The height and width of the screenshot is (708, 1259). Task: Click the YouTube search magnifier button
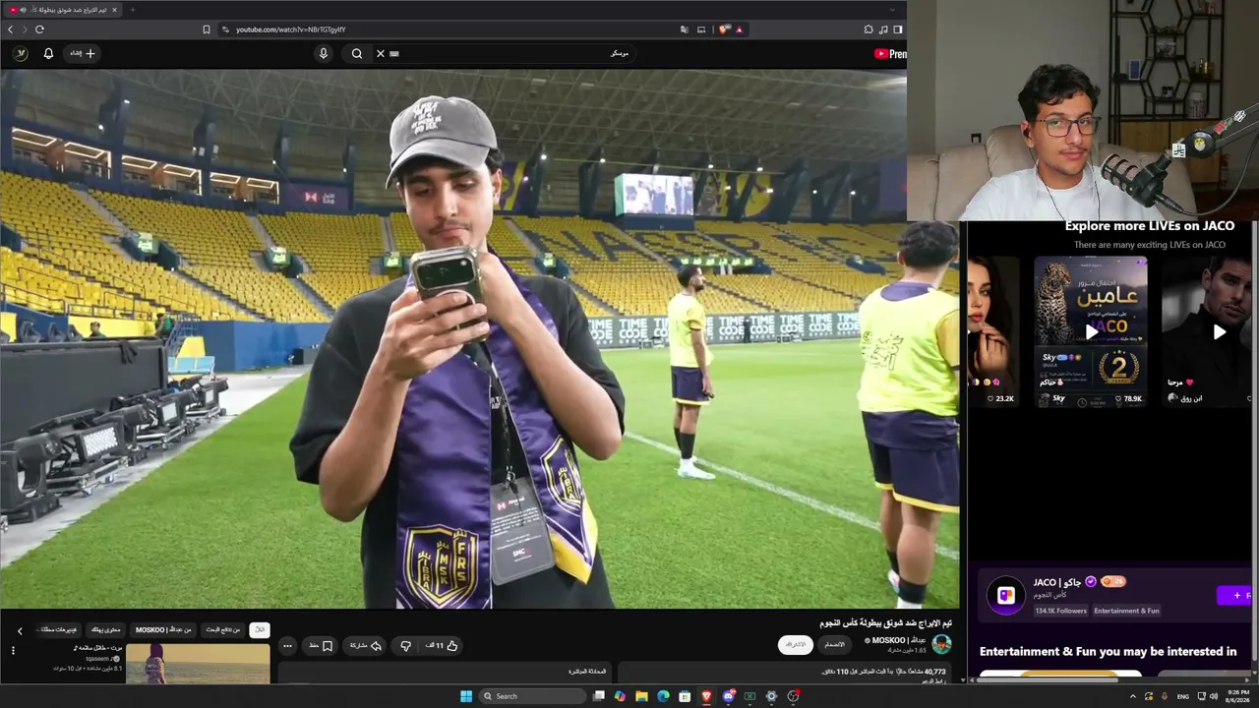[356, 54]
